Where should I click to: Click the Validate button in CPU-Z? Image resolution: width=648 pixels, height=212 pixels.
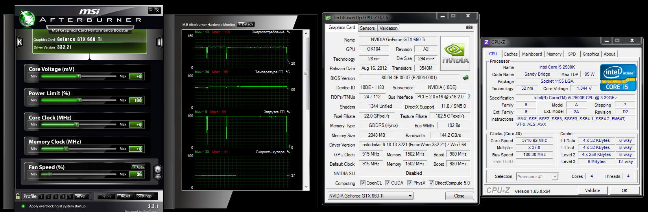(x=593, y=190)
